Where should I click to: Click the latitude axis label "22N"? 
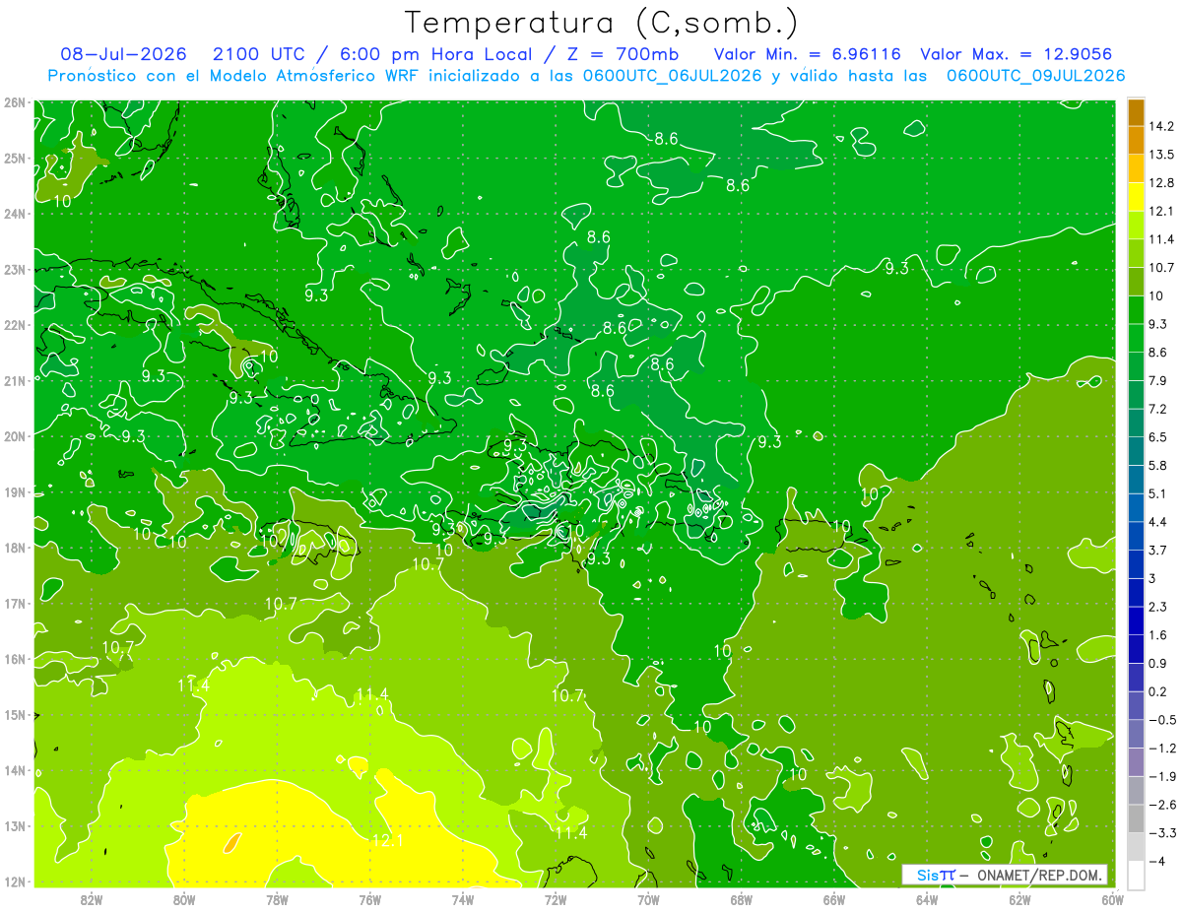click(x=14, y=325)
